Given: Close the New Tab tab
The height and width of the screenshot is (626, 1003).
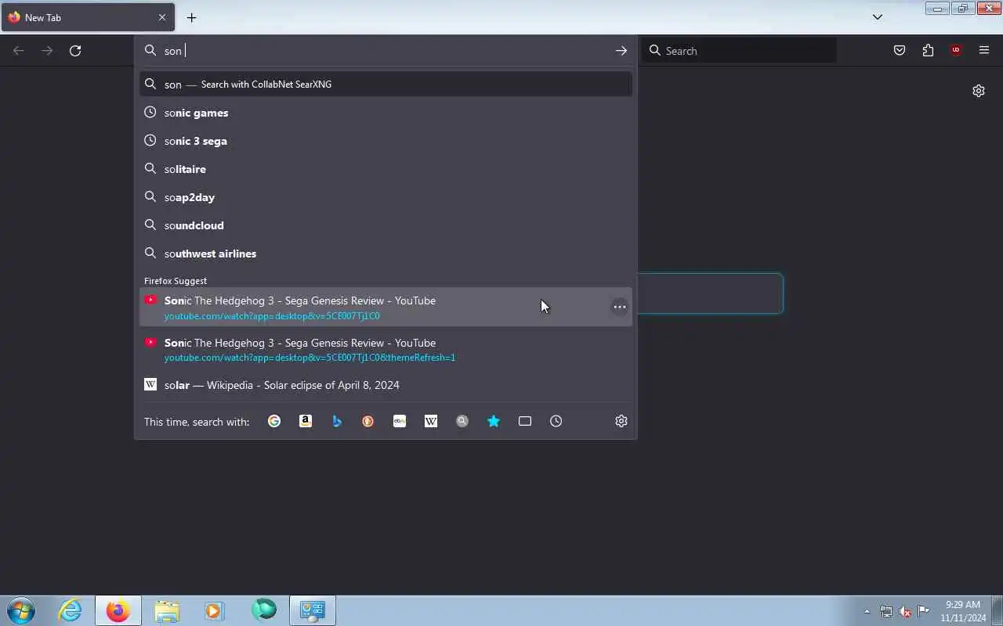Looking at the screenshot, I should click(x=162, y=17).
